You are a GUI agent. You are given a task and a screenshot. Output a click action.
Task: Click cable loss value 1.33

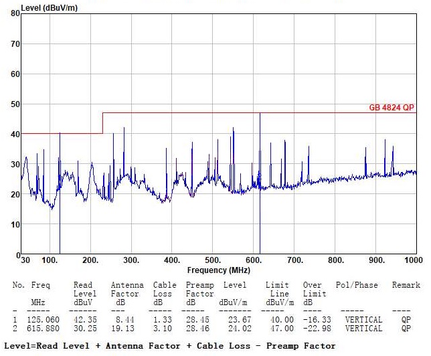point(163,320)
